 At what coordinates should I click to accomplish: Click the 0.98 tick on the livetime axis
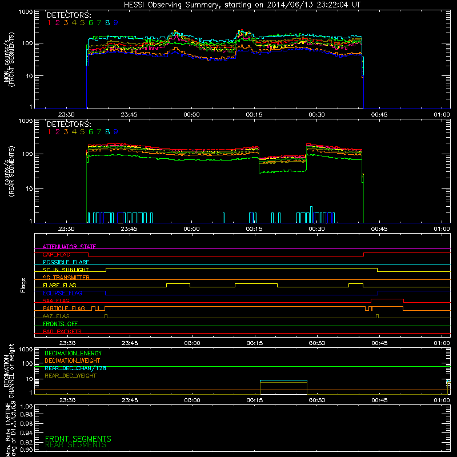click(26, 414)
